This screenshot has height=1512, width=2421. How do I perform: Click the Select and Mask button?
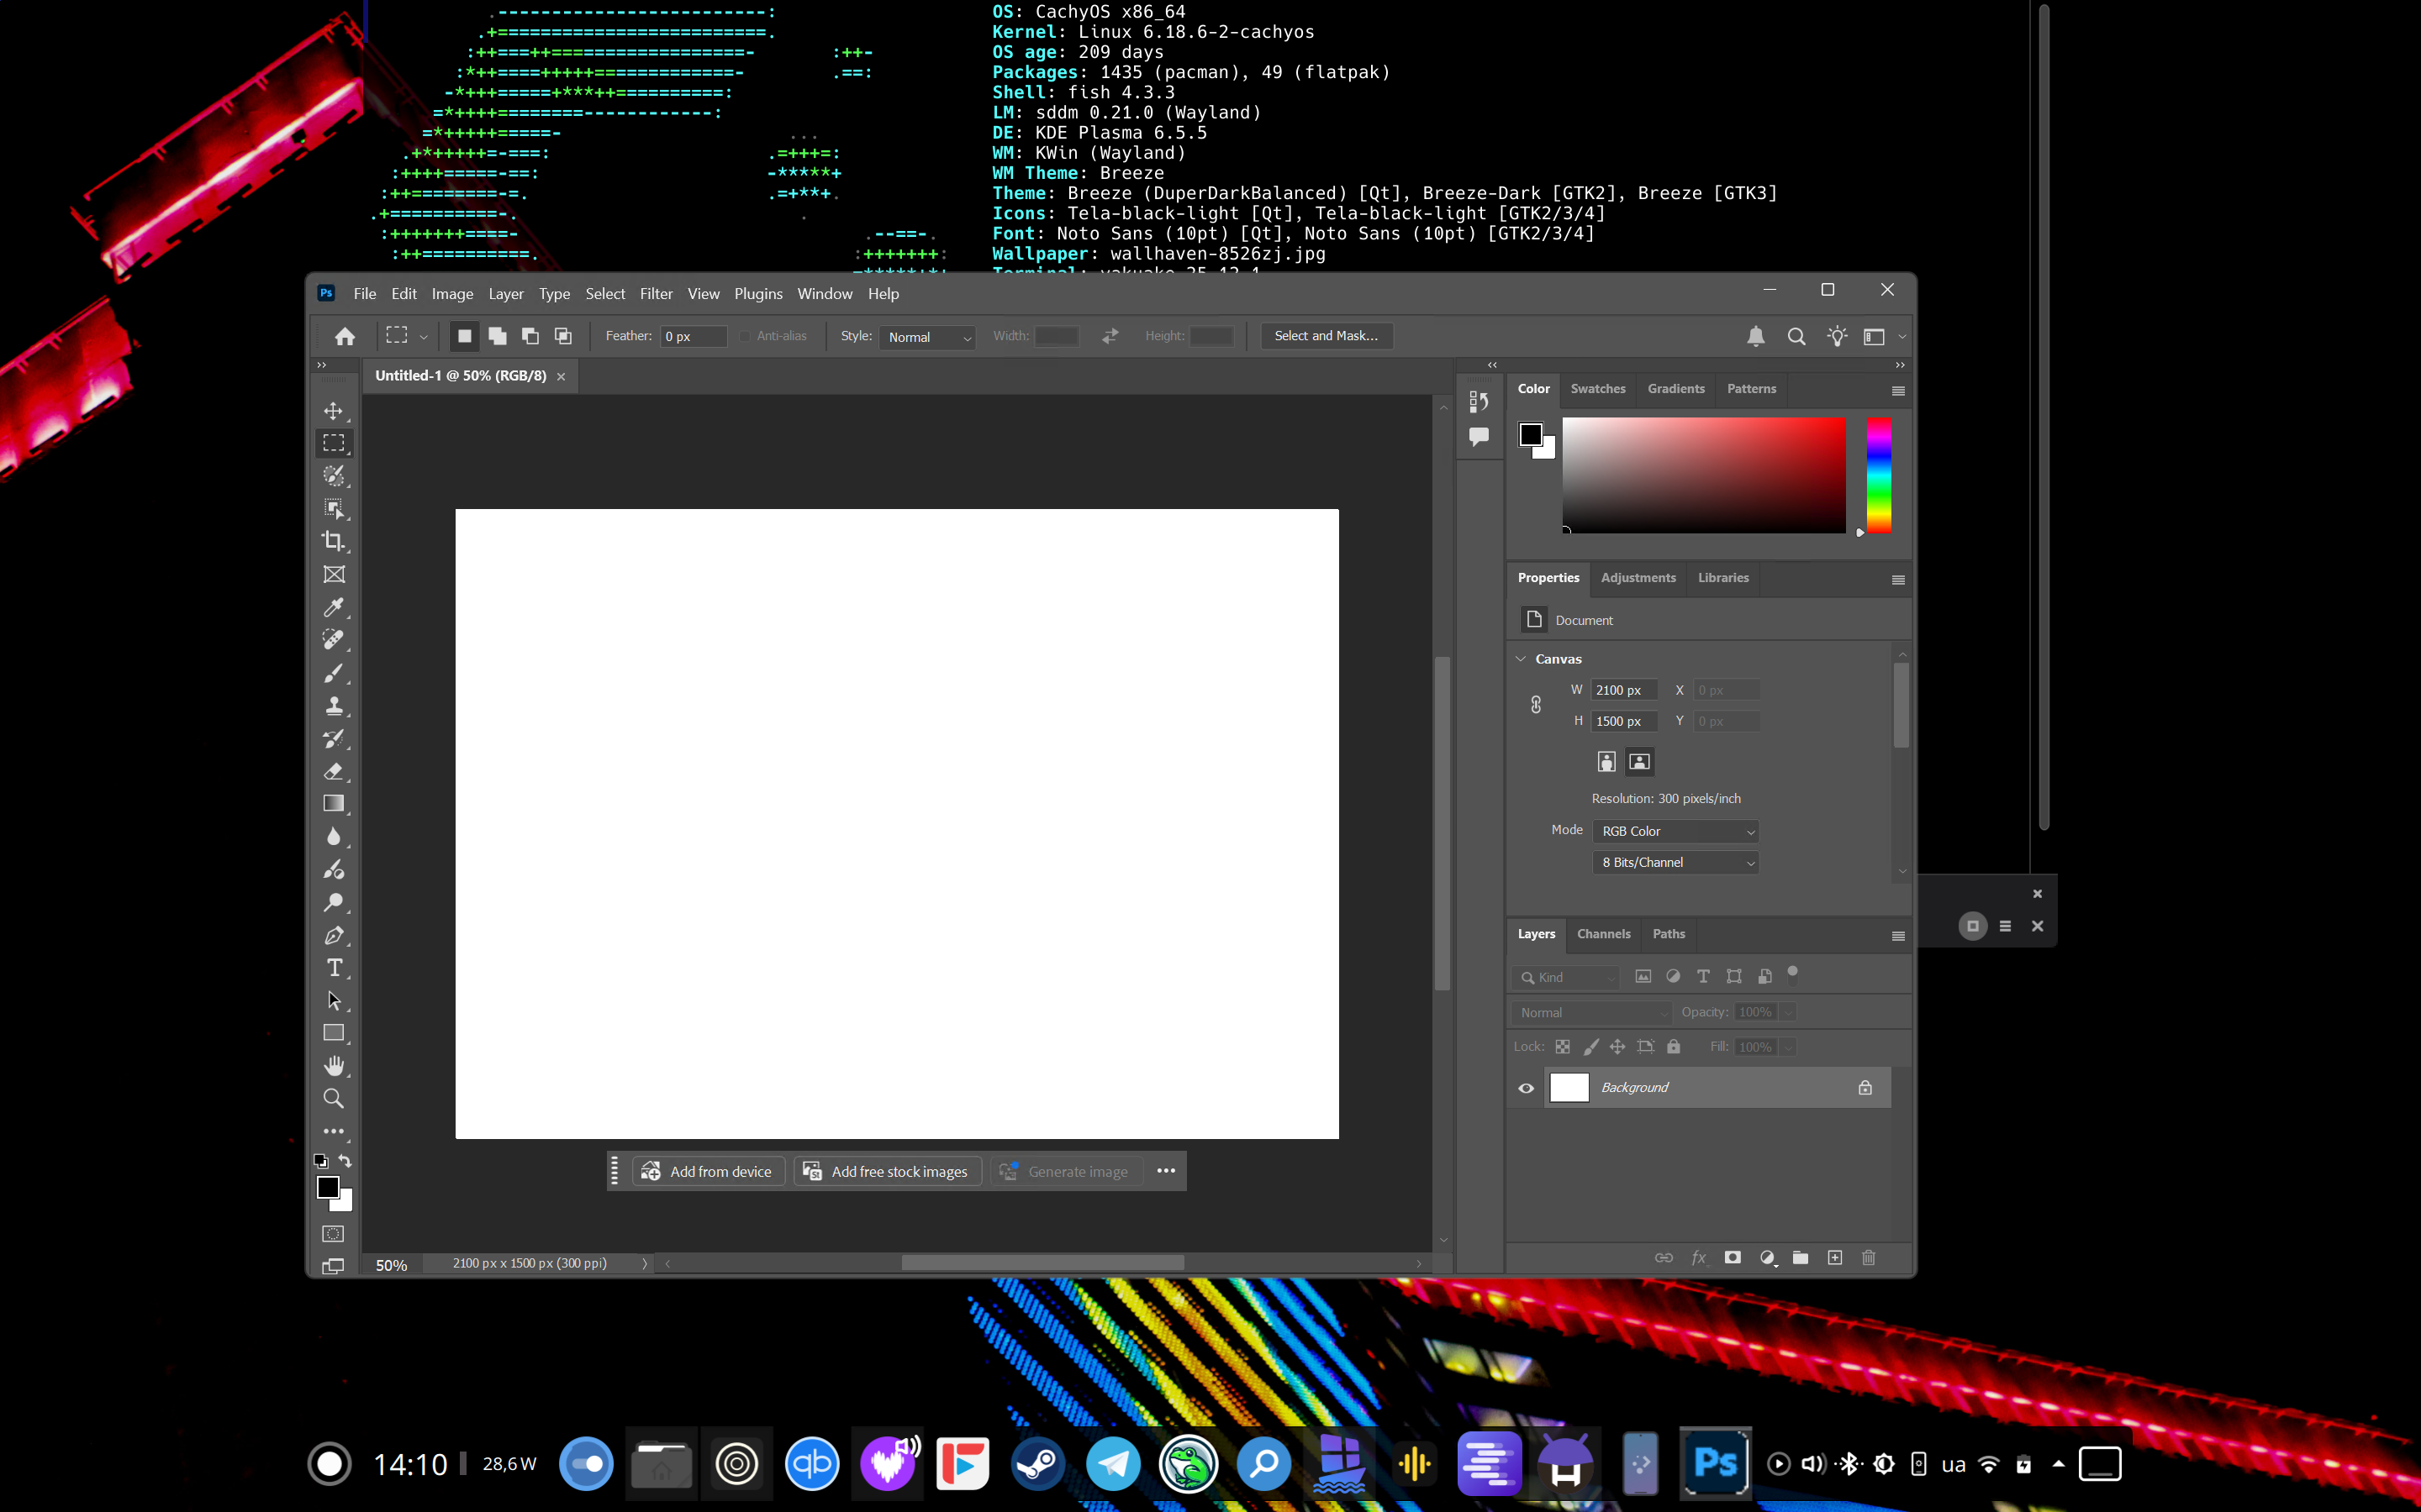pos(1326,336)
